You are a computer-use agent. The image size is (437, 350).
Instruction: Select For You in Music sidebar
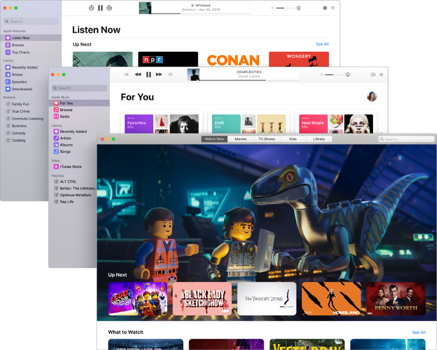(x=79, y=103)
